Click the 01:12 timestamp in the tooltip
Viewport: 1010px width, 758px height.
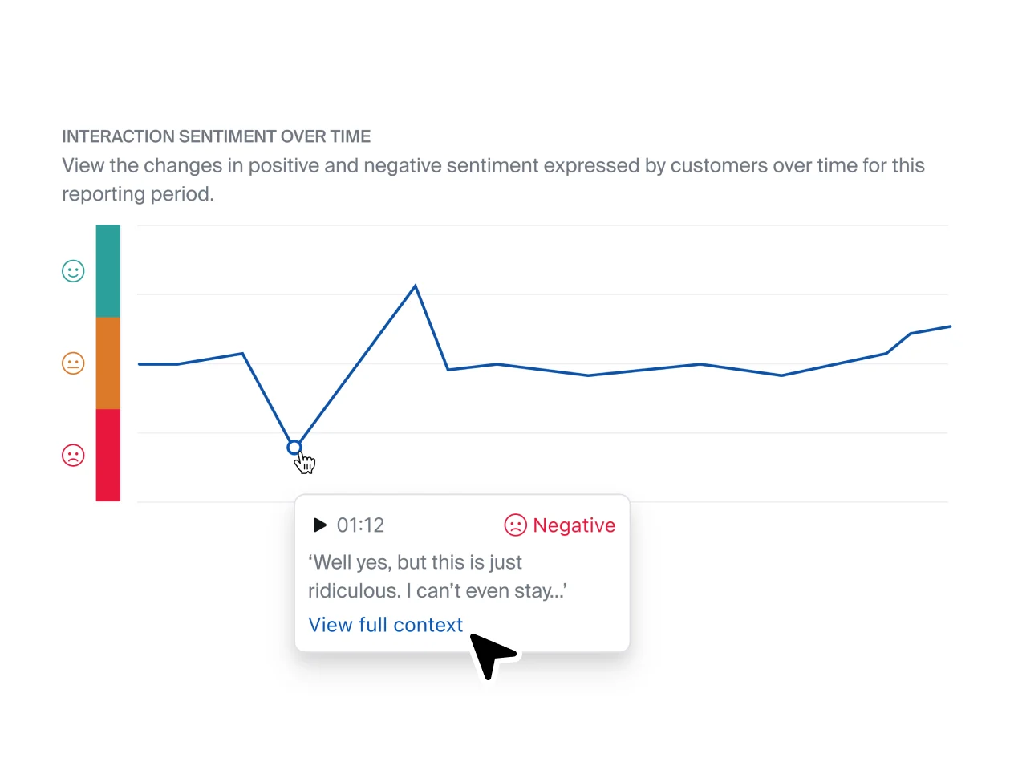point(360,525)
